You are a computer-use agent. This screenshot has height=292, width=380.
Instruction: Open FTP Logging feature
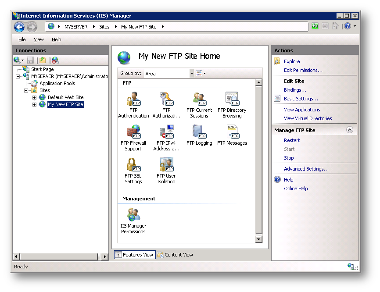click(x=199, y=135)
